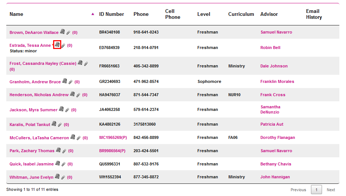Sort the table by Advisor column header
The width and height of the screenshot is (346, 196).
pos(269,14)
